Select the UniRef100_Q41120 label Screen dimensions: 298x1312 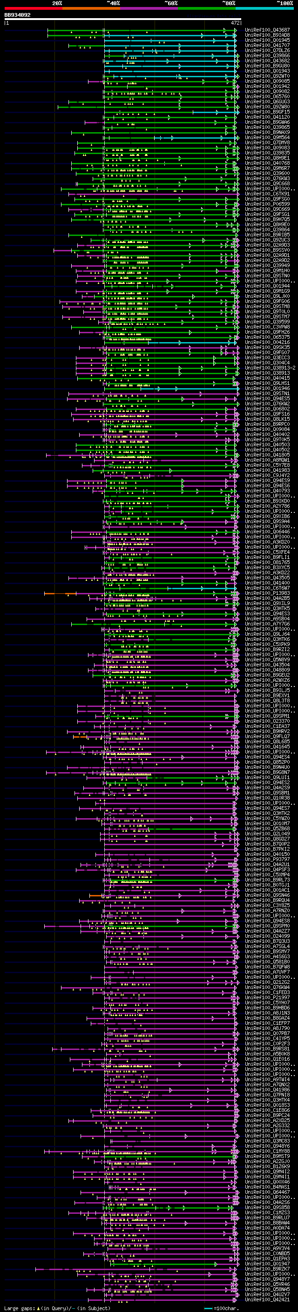pyautogui.click(x=267, y=117)
